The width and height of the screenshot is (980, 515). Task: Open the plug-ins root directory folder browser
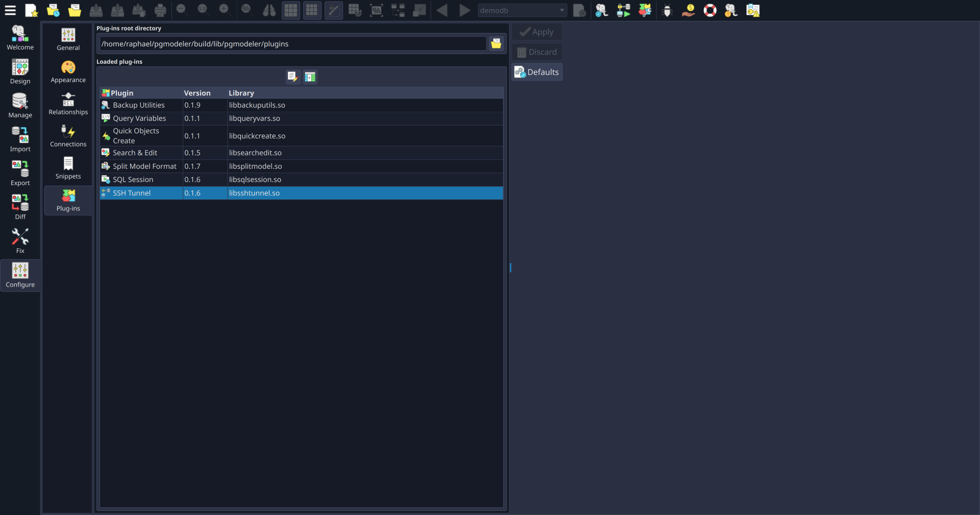point(496,44)
